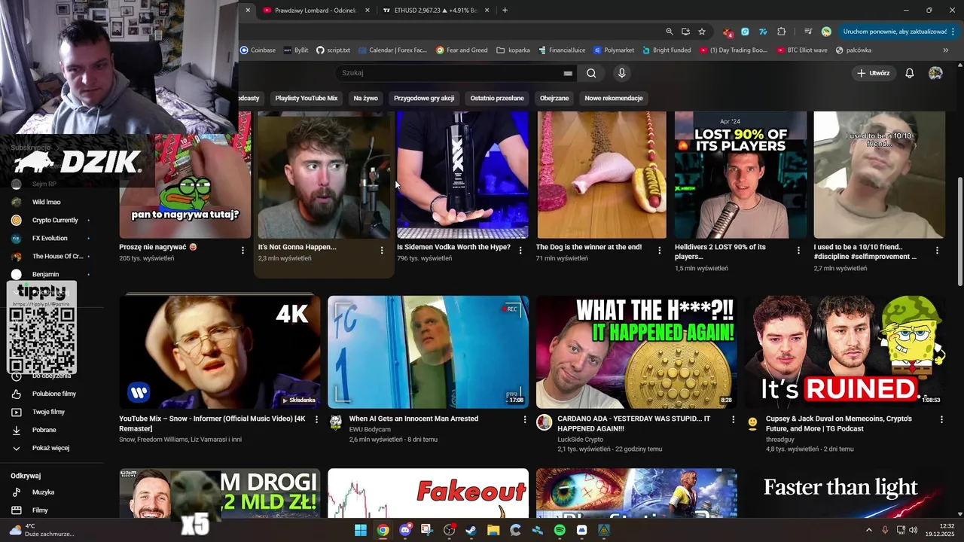The width and height of the screenshot is (964, 542).
Task: Open more options for Cupsey & Jack Duval video
Action: pos(941,419)
